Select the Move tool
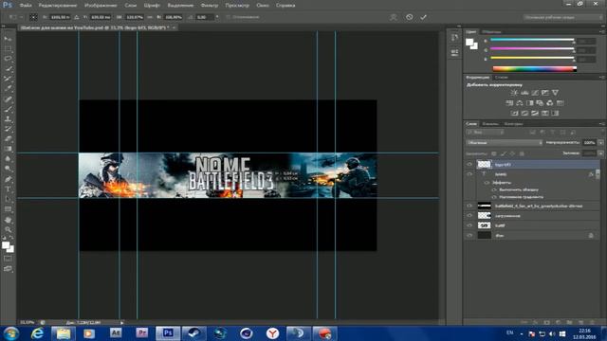This screenshot has width=607, height=341. [8, 39]
